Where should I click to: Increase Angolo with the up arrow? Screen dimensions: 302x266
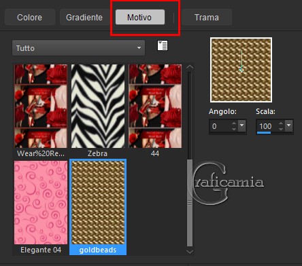pyautogui.click(x=234, y=123)
